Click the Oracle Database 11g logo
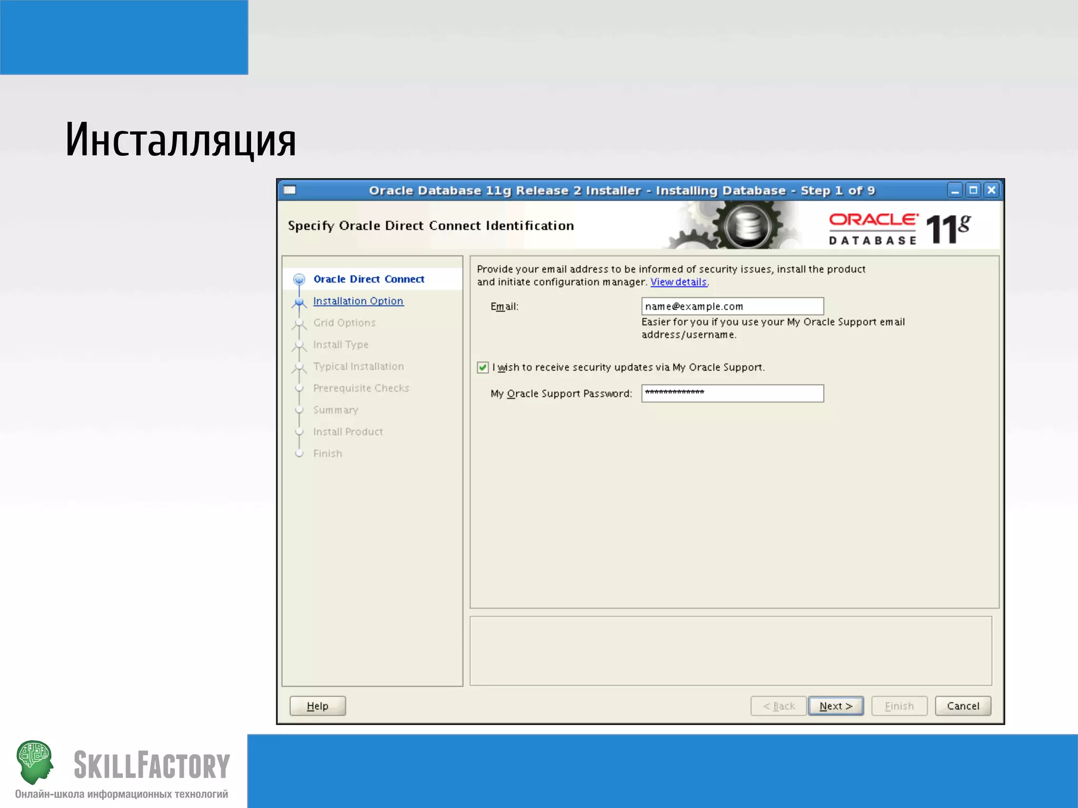1078x808 pixels. coord(900,229)
